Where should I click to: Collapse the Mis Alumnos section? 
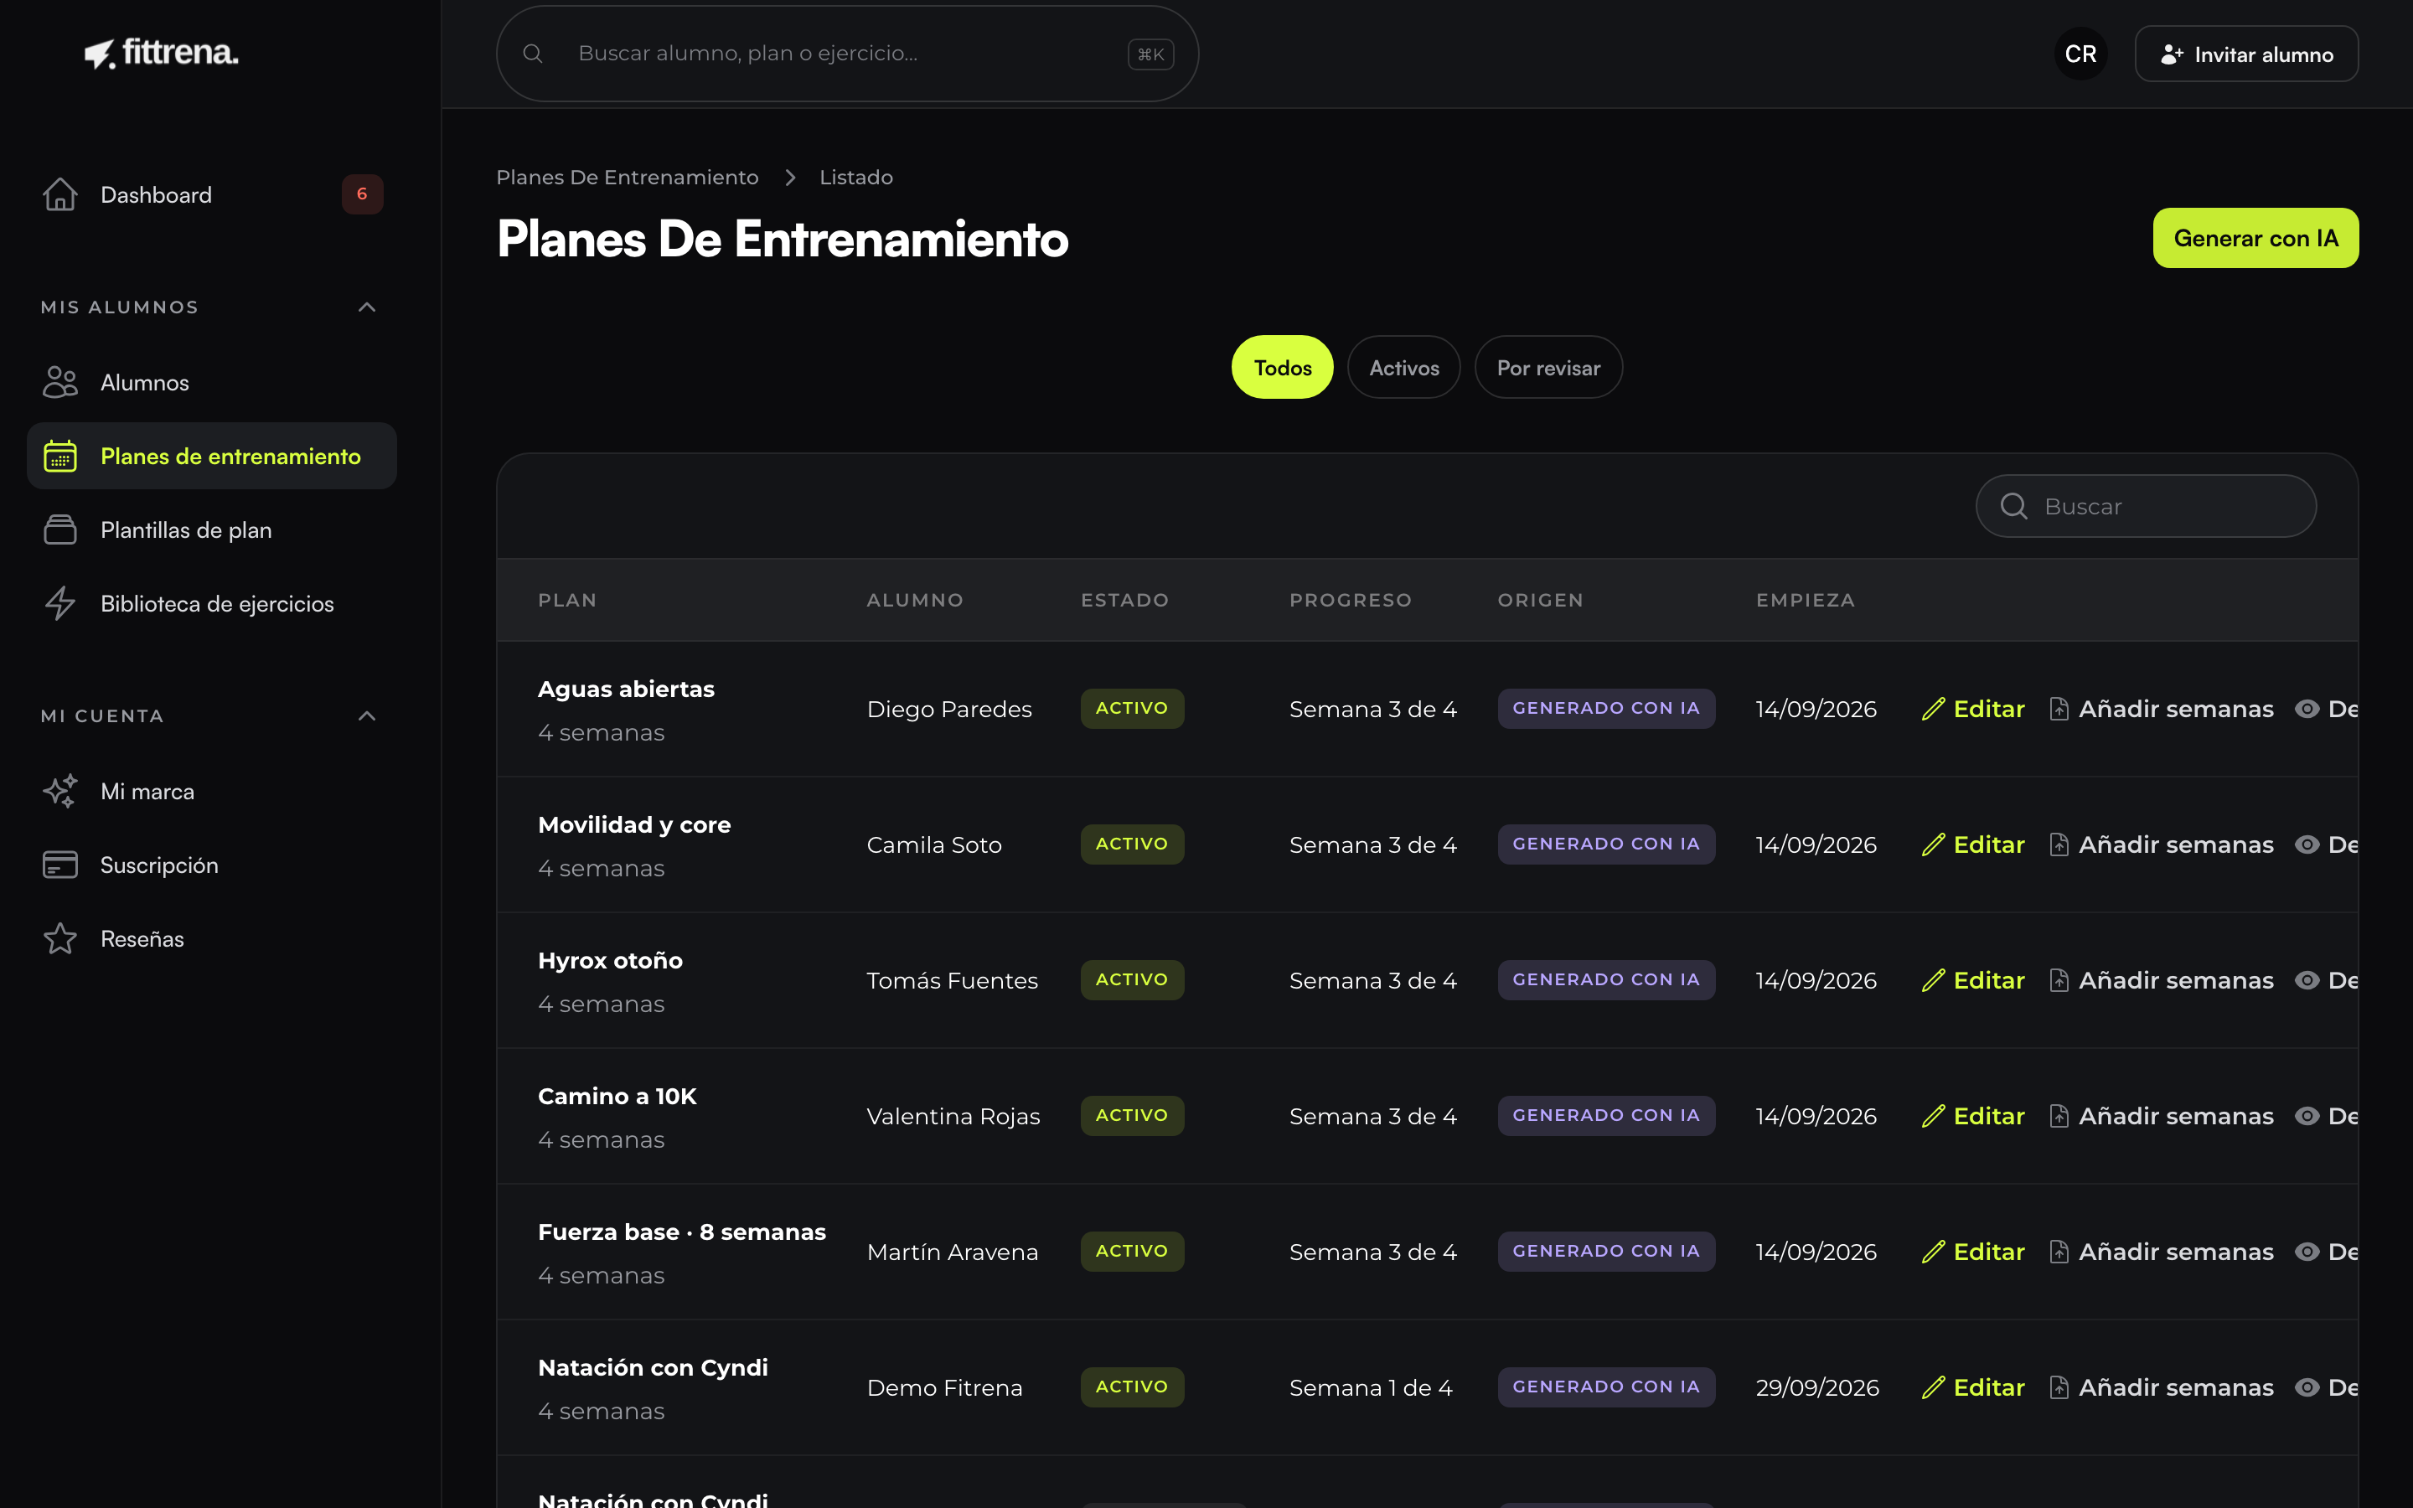click(367, 307)
